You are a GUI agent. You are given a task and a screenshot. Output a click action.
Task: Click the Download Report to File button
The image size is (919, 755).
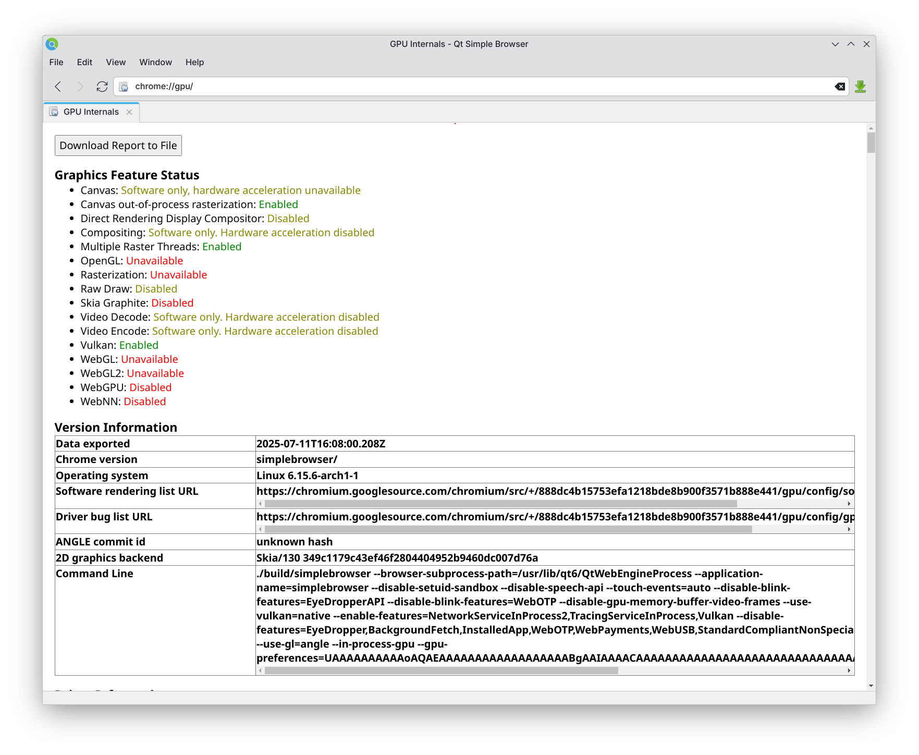click(118, 145)
